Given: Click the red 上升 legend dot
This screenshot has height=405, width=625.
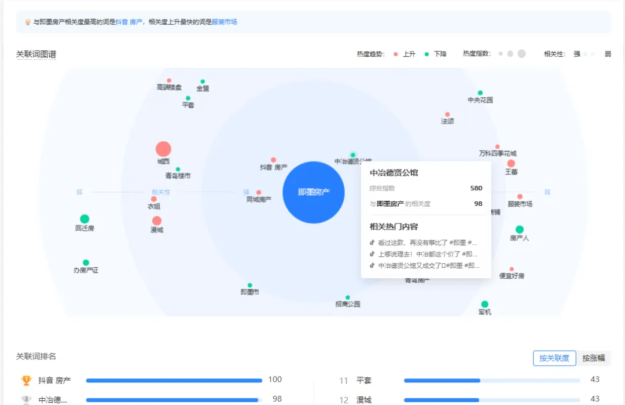Looking at the screenshot, I should pos(397,53).
